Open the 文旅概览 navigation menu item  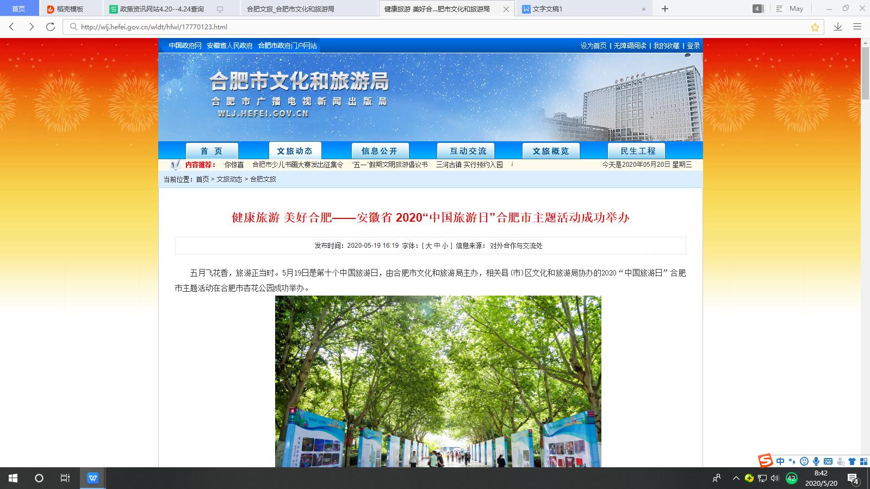(x=551, y=151)
